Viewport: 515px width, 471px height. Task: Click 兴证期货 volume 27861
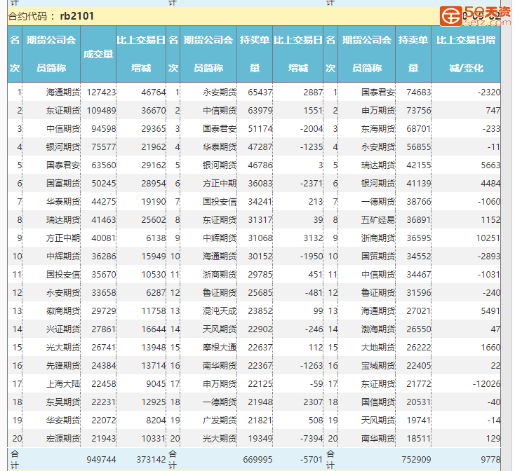pos(104,329)
